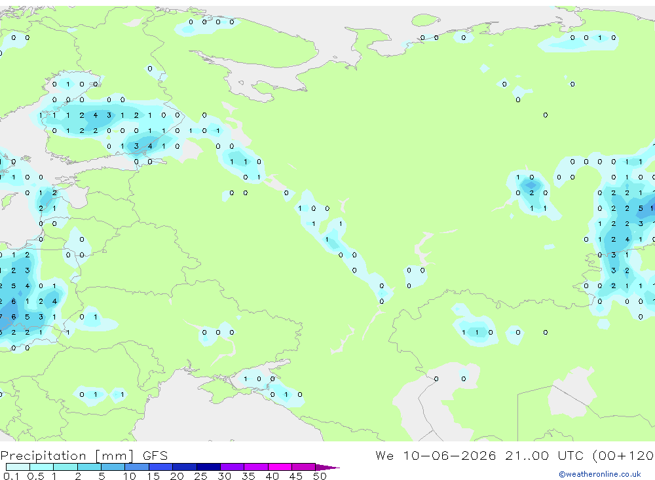Image resolution: width=655 pixels, height=480 pixels.
Task: Click the legend scale label '10'
Action: pyautogui.click(x=130, y=476)
